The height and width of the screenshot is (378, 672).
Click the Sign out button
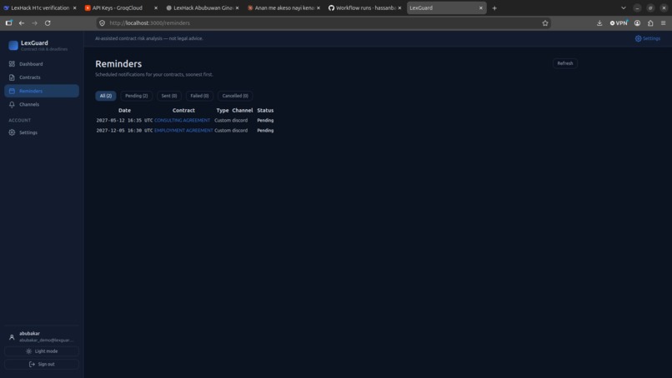[42, 365]
